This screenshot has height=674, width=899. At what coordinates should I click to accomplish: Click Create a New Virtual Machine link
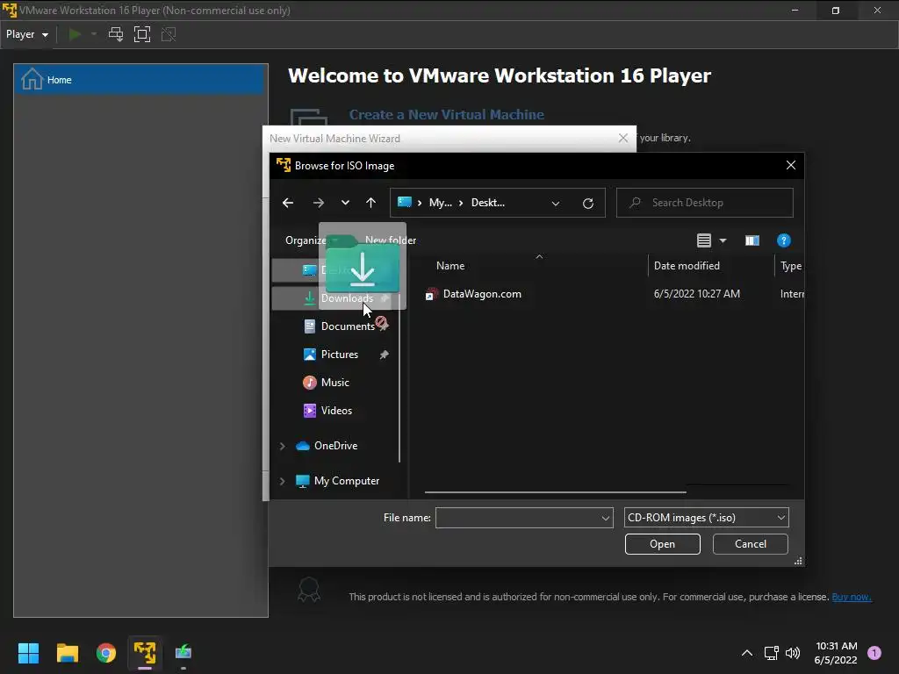(x=447, y=115)
